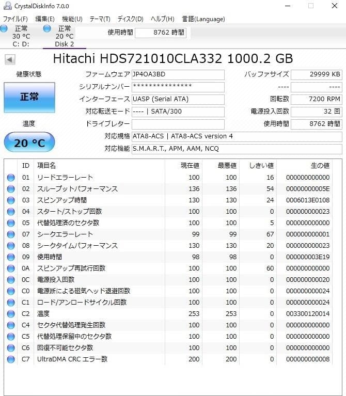Click status orb for 08 シークタイムパフォーマンス

(11, 246)
